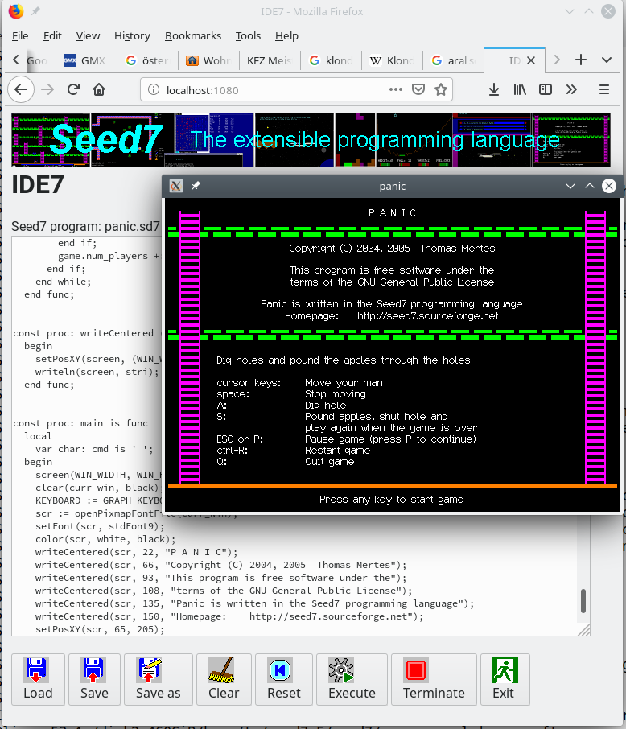The image size is (626, 729).
Task: Open the Bookmarks menu
Action: click(x=193, y=35)
